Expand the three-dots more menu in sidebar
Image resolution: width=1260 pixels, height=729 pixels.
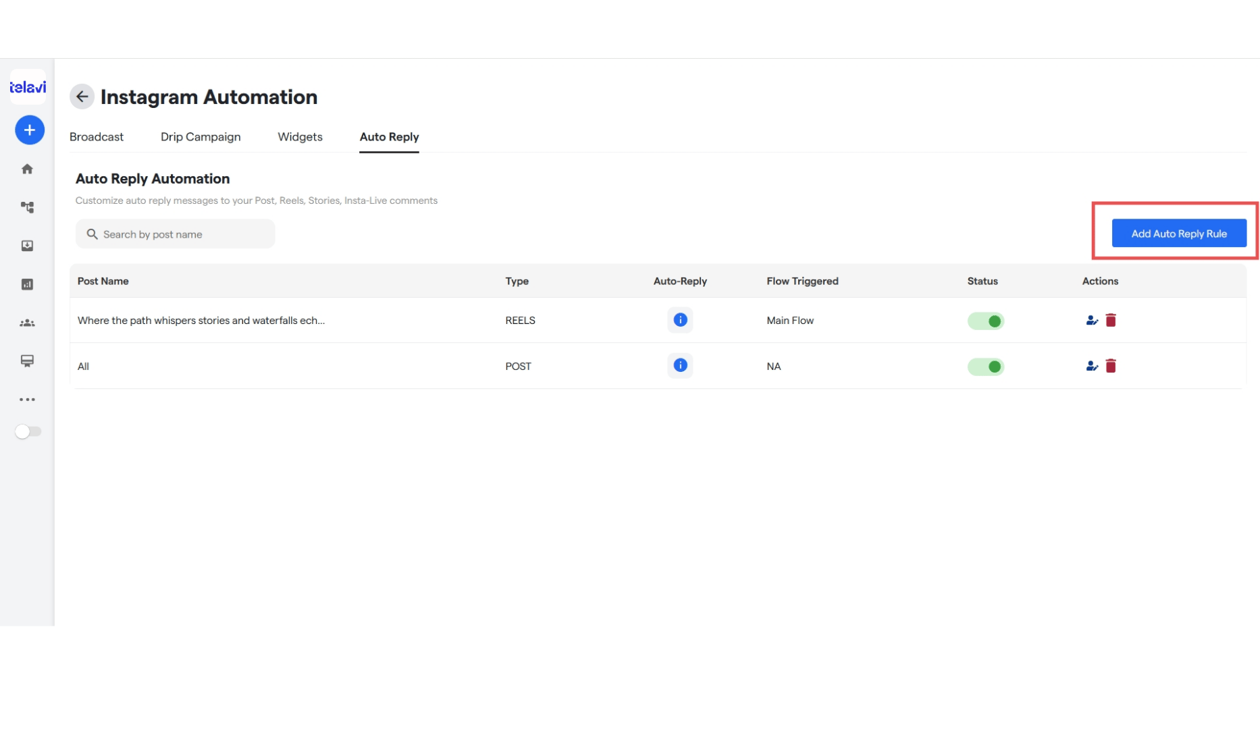pos(27,400)
